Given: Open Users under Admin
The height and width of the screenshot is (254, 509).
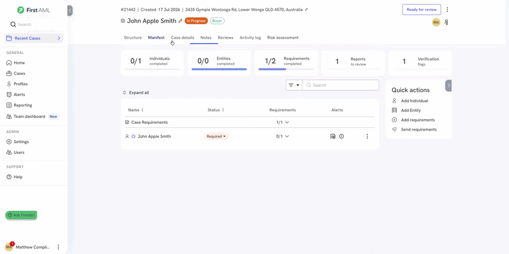Looking at the screenshot, I should (19, 152).
